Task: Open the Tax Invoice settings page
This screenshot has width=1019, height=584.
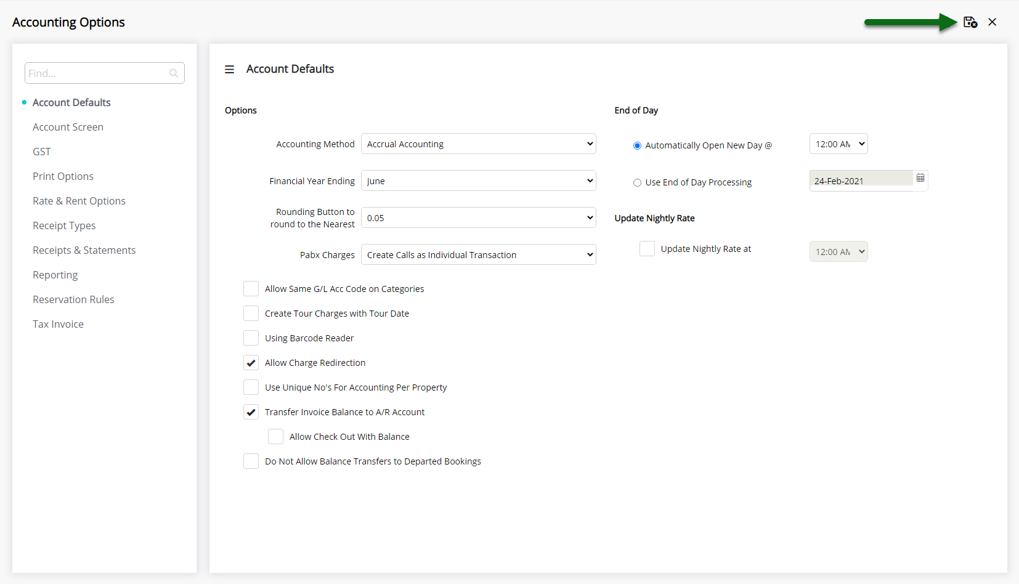Action: coord(58,324)
